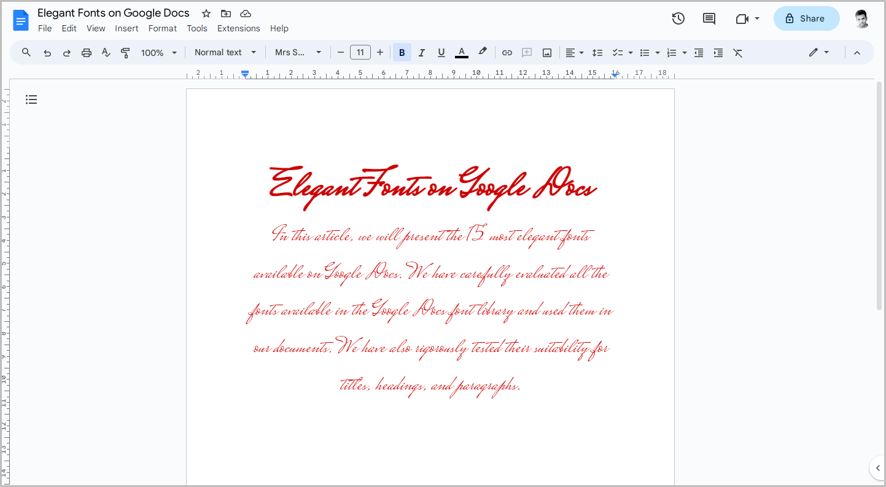Viewport: 886px width, 487px height.
Task: Open print dialog via Print icon
Action: point(86,52)
